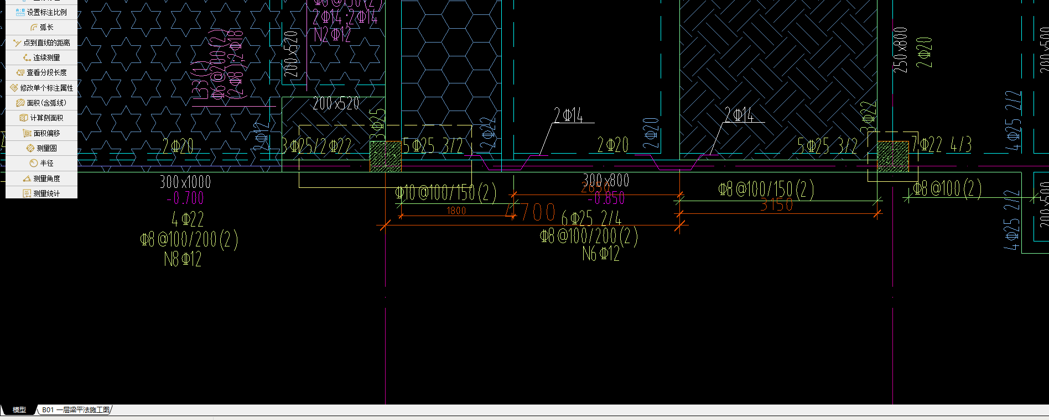The image size is (1049, 420).
Task: Select the 3150 dimension value
Action: coord(777,205)
